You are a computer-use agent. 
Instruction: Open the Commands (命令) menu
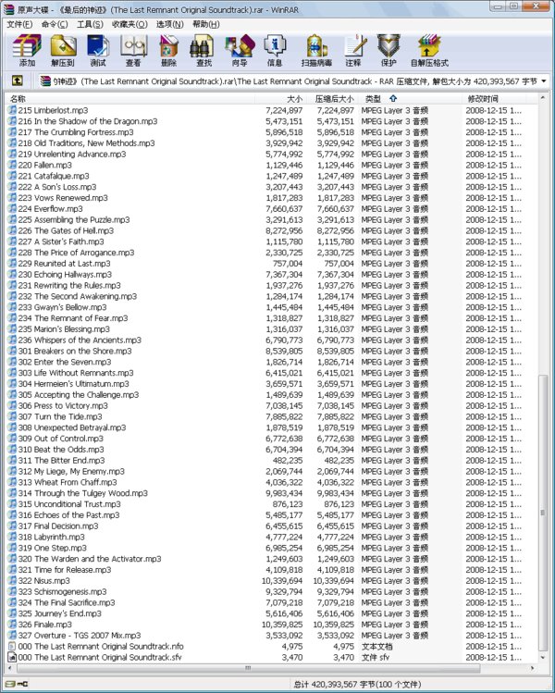(55, 24)
